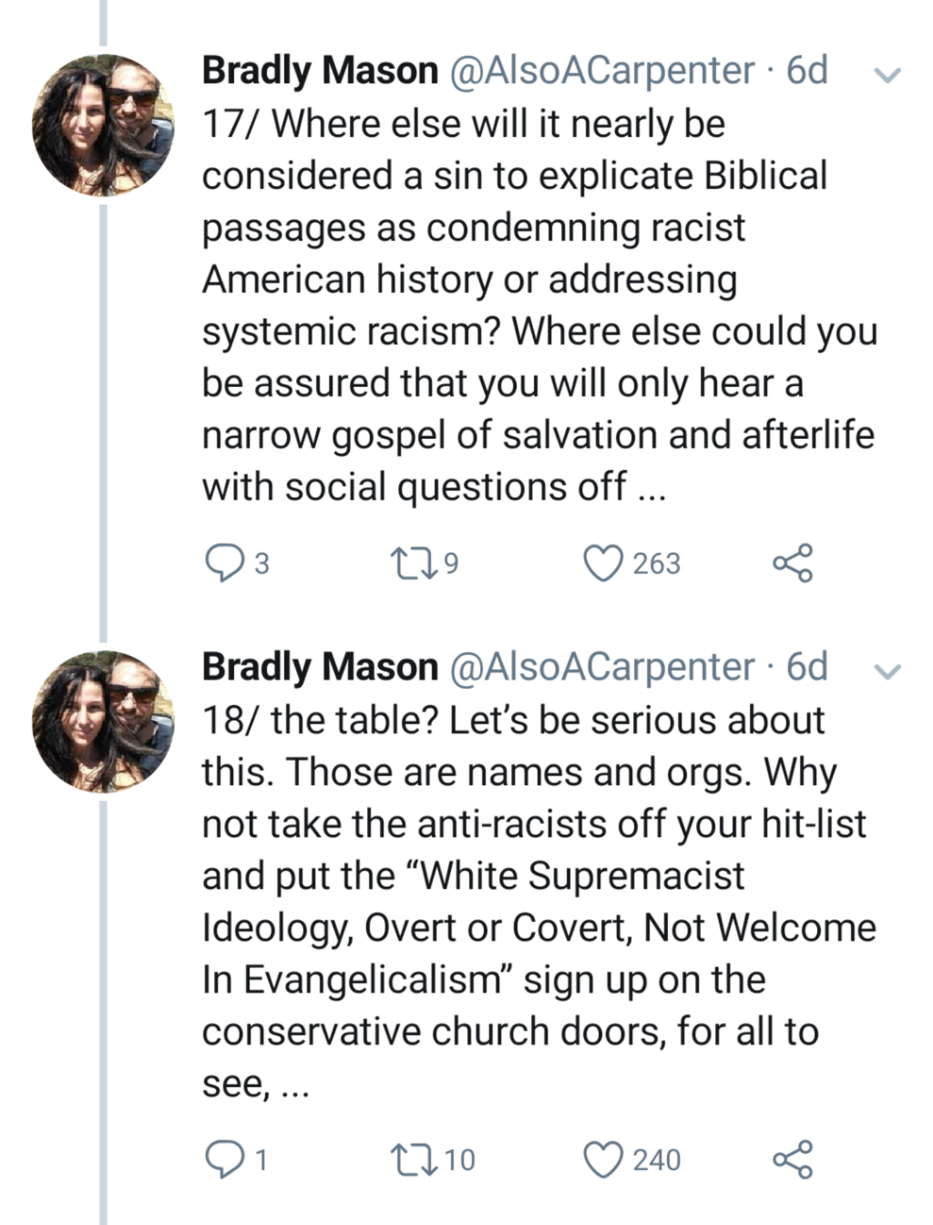The width and height of the screenshot is (933, 1225).
Task: Open profile photo beside tweet 17
Action: [x=103, y=125]
